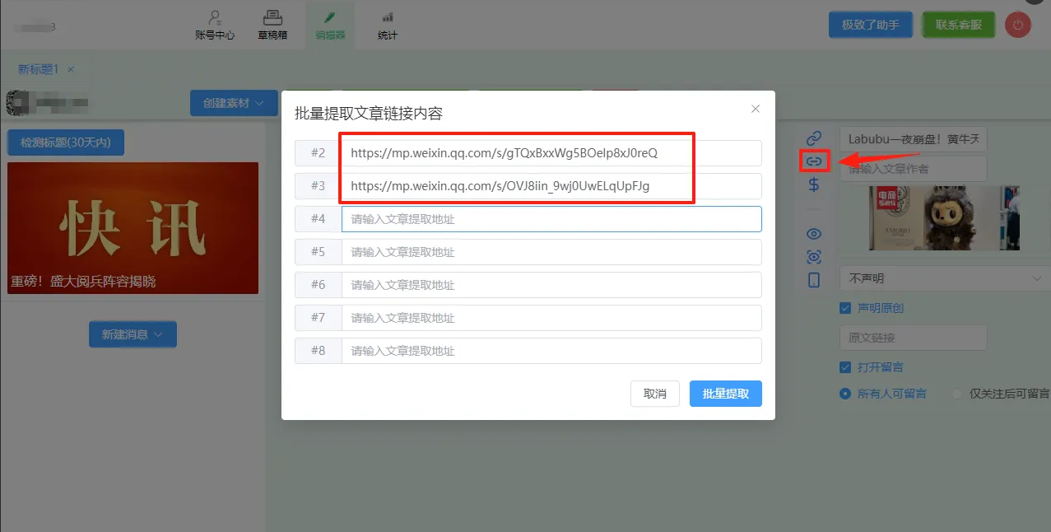1051x532 pixels.
Task: Select the 所有人可留言 radio option
Action: [x=845, y=394]
